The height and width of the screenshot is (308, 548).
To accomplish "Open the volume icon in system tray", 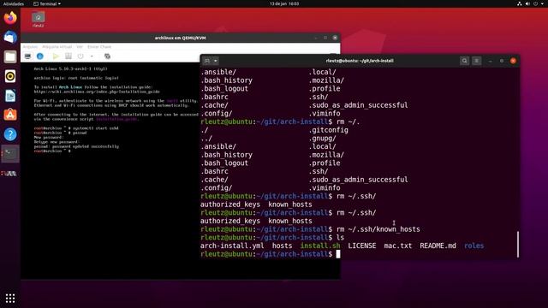I will [527, 3].
